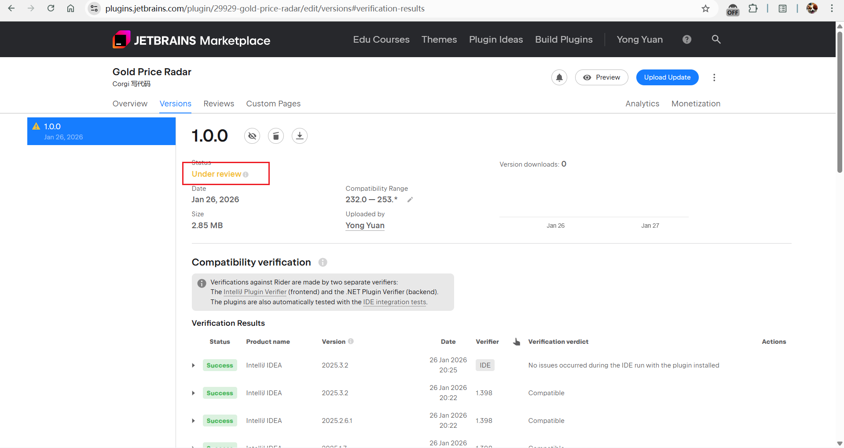Click the delete version trash icon
844x448 pixels.
(x=276, y=136)
